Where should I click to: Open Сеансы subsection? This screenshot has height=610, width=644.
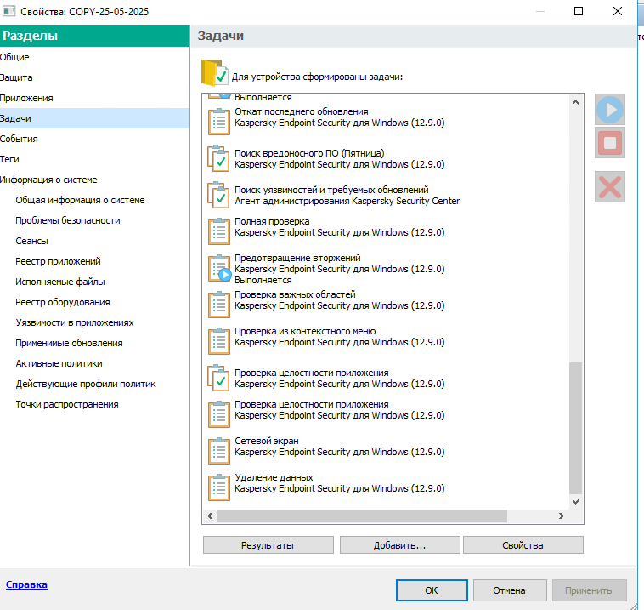tap(31, 241)
